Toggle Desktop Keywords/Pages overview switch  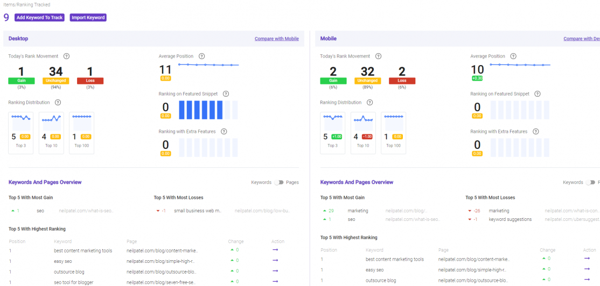click(x=279, y=183)
